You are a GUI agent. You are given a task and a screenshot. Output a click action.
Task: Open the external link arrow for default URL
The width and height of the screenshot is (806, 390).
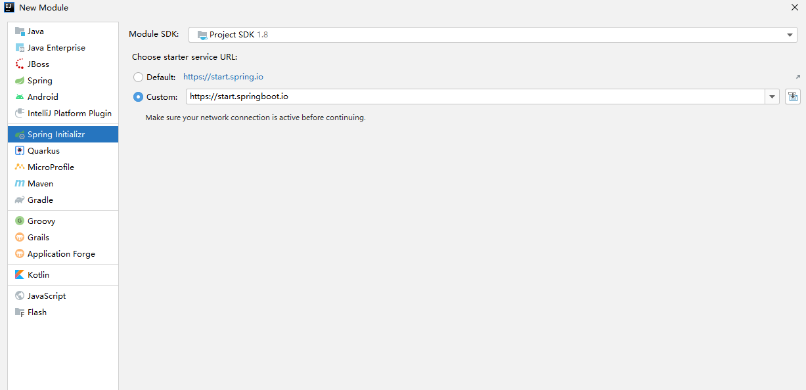pyautogui.click(x=797, y=77)
